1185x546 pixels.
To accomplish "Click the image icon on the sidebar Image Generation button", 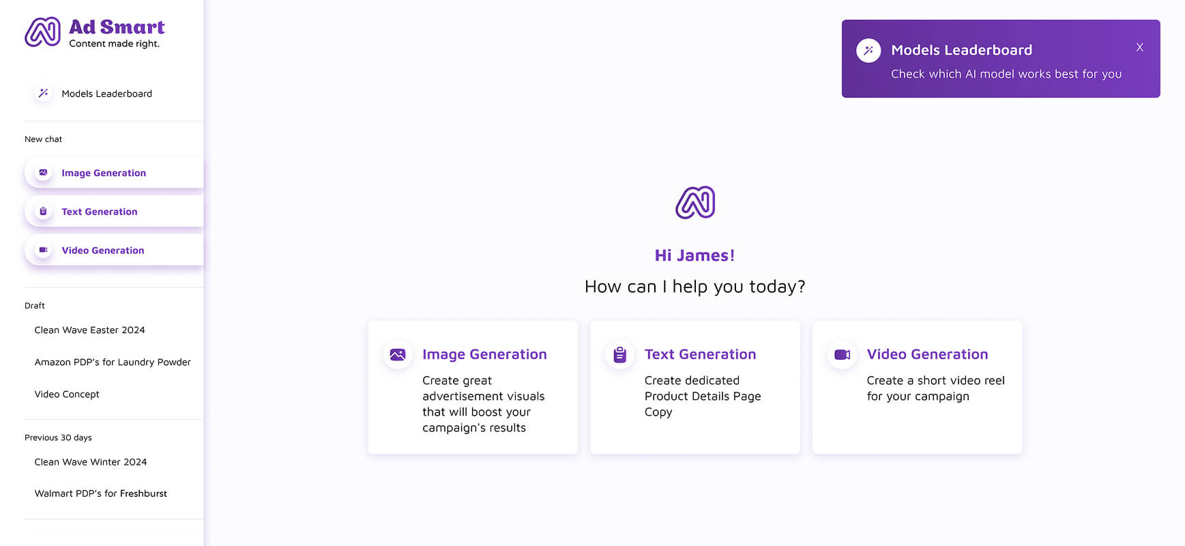I will point(43,173).
